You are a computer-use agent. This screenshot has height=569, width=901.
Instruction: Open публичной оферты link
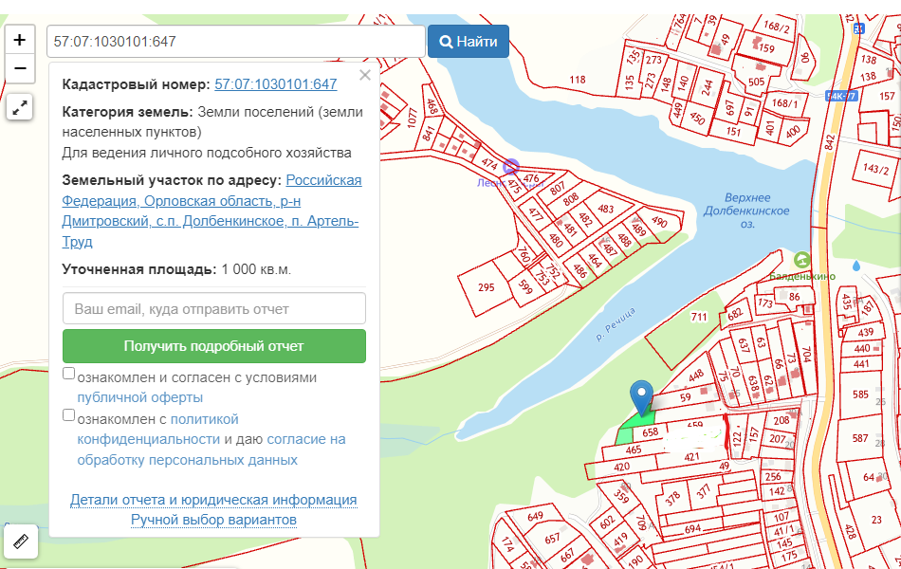[140, 397]
